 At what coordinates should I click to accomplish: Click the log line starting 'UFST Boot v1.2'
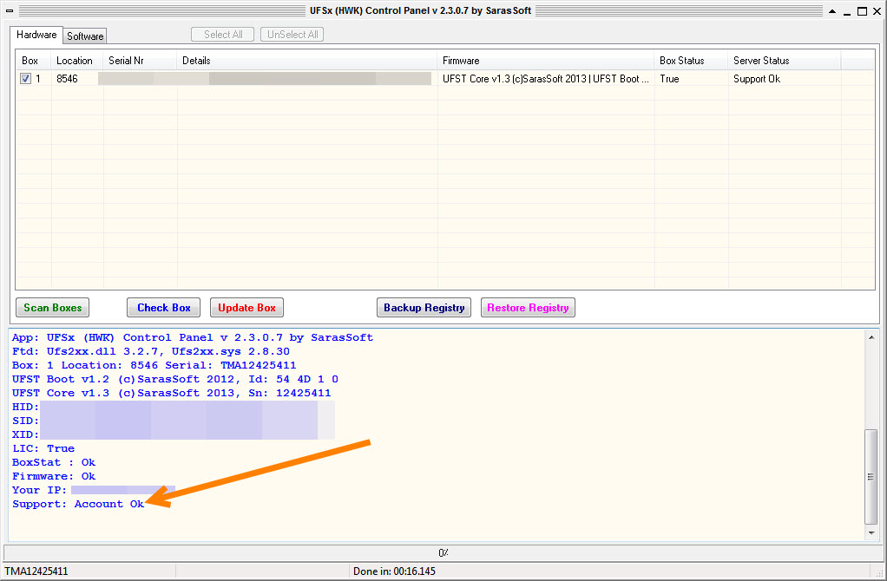click(175, 379)
